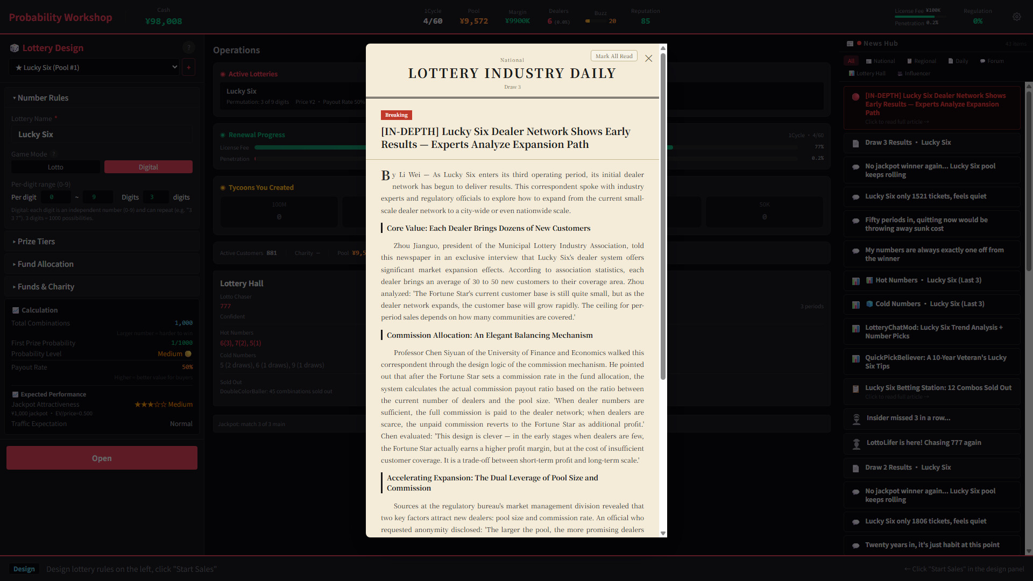
Task: Click the Calculation panel icon
Action: tap(16, 310)
